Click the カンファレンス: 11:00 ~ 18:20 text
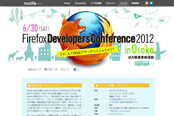Screen dimensions: 174x116 click(122, 94)
